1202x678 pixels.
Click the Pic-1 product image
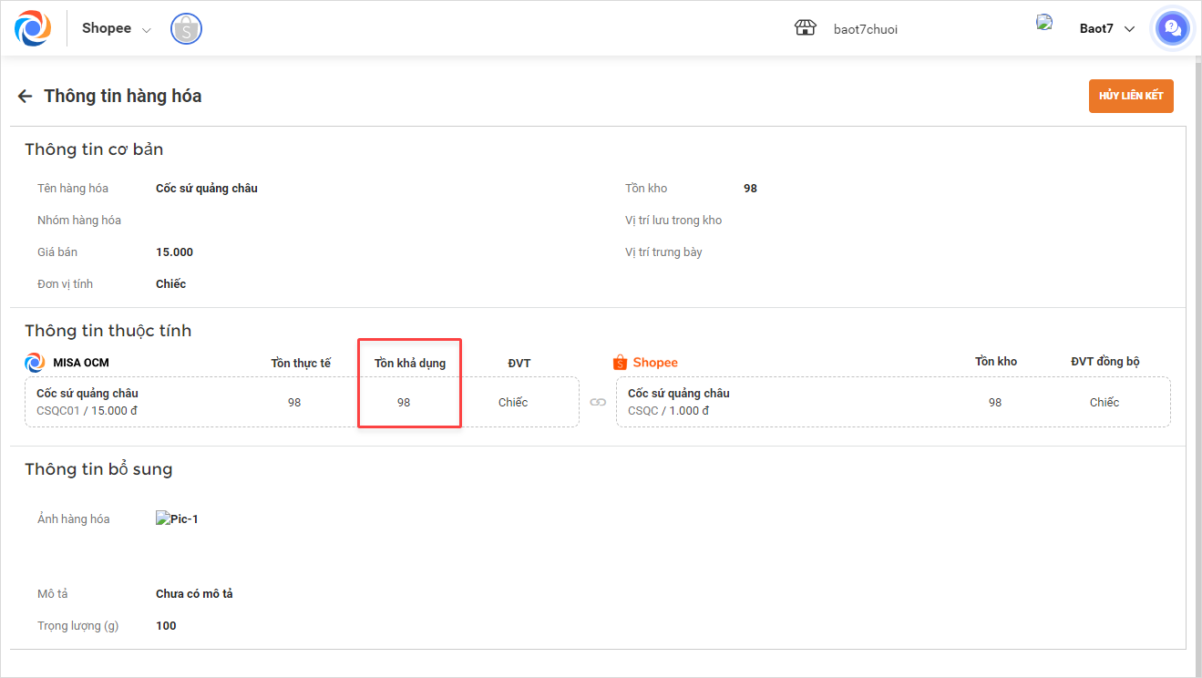pyautogui.click(x=177, y=519)
